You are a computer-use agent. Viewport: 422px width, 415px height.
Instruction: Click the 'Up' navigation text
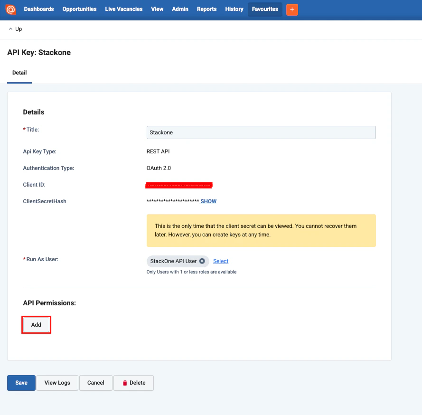click(x=19, y=29)
